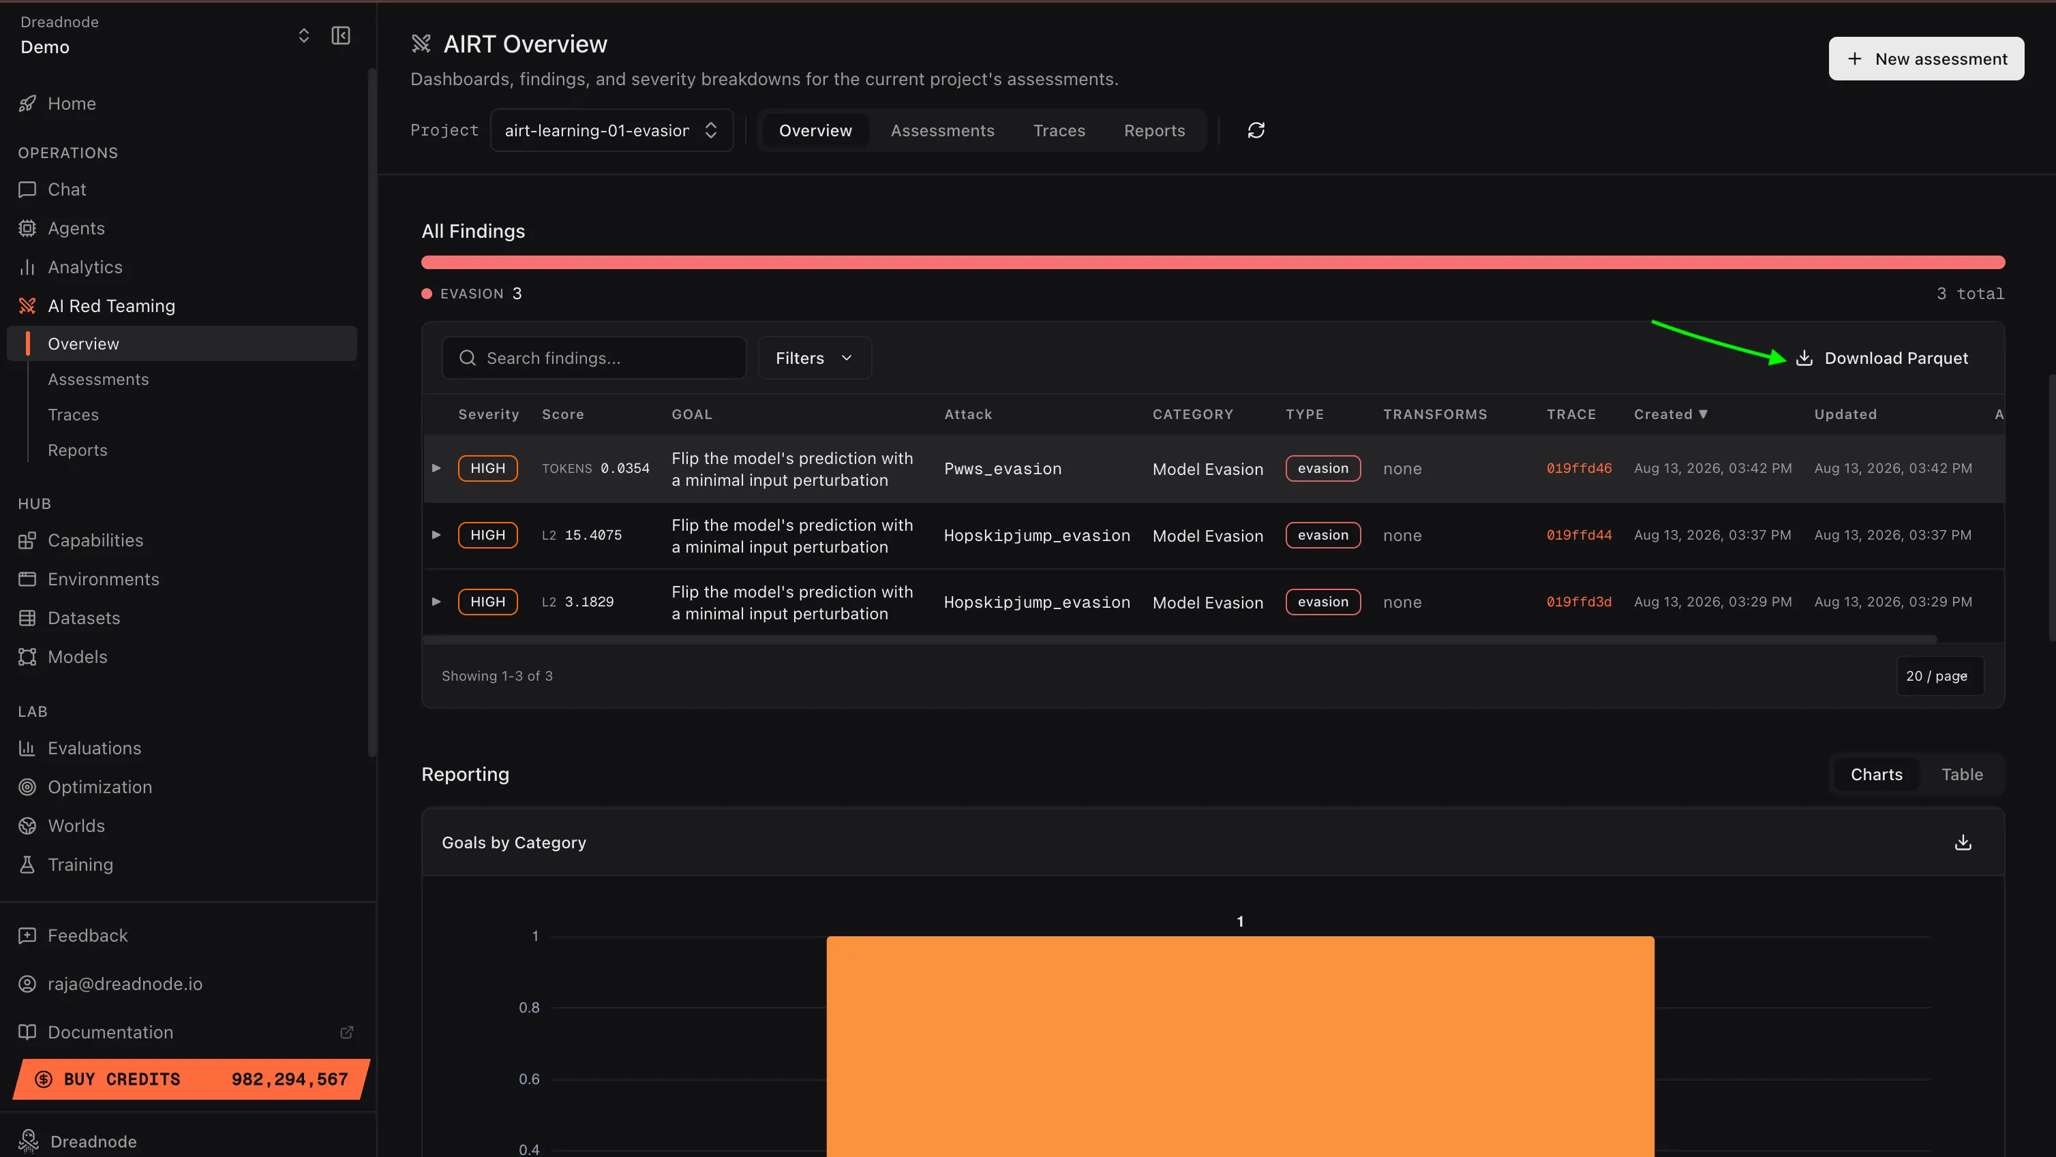This screenshot has width=2056, height=1157.
Task: Select Assessments under AI Red Teaming in sidebar
Action: coord(98,380)
